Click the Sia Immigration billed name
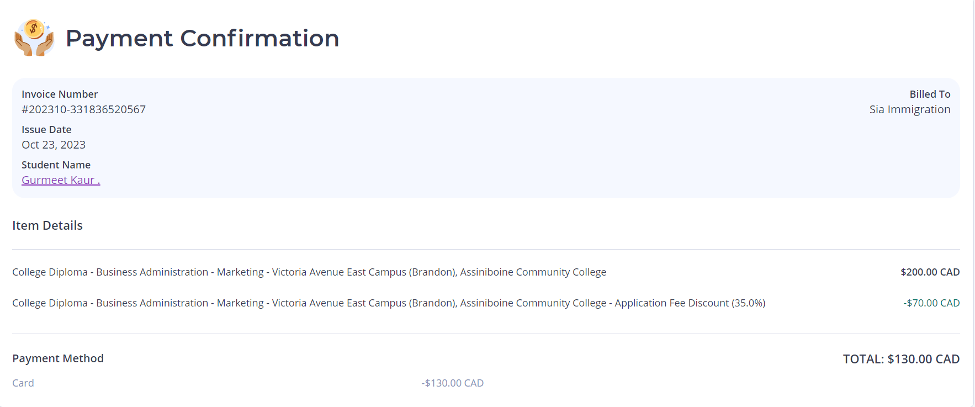This screenshot has width=975, height=407. (x=910, y=109)
